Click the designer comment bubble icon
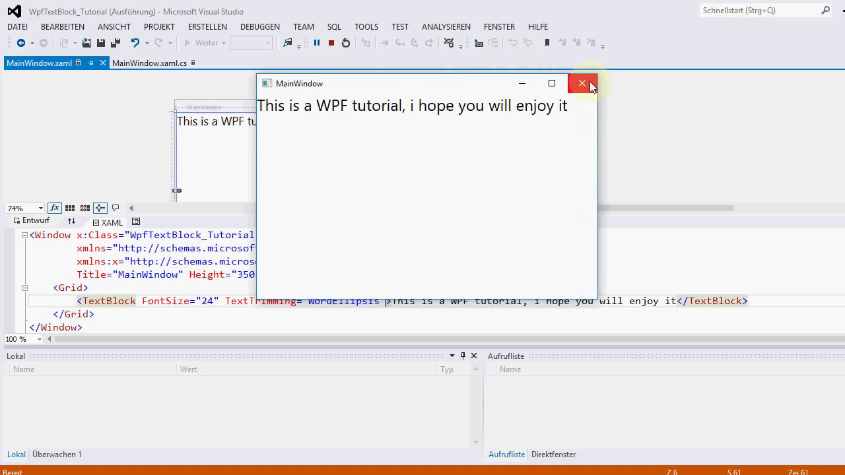This screenshot has height=475, width=845. click(x=116, y=208)
